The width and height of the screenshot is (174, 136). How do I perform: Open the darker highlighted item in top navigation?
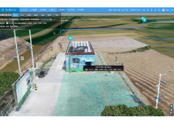coord(62,10)
